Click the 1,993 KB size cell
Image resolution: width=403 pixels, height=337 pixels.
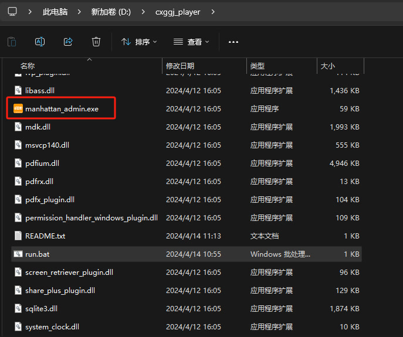pyautogui.click(x=344, y=127)
